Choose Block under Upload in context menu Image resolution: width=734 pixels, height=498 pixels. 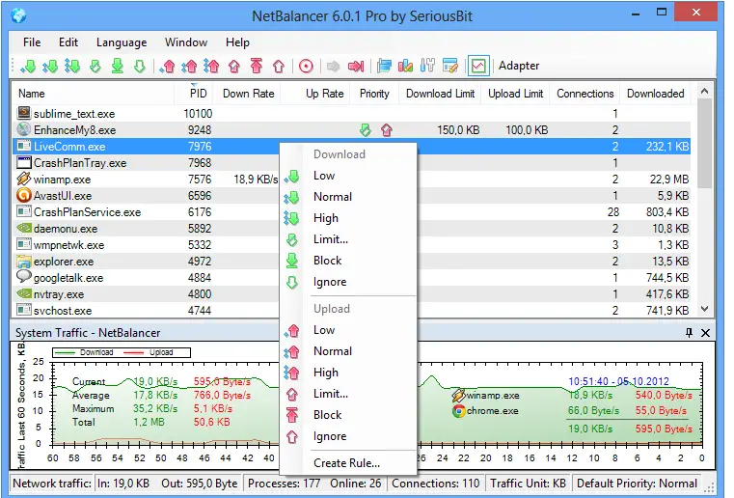(x=348, y=415)
